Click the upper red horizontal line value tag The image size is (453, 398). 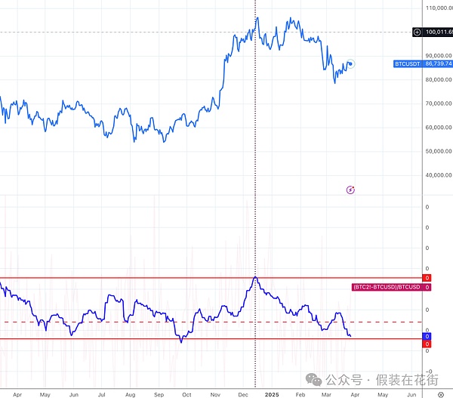coord(427,278)
